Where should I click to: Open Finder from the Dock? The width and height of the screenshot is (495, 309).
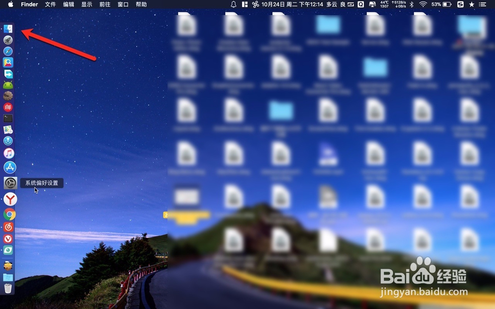click(8, 29)
